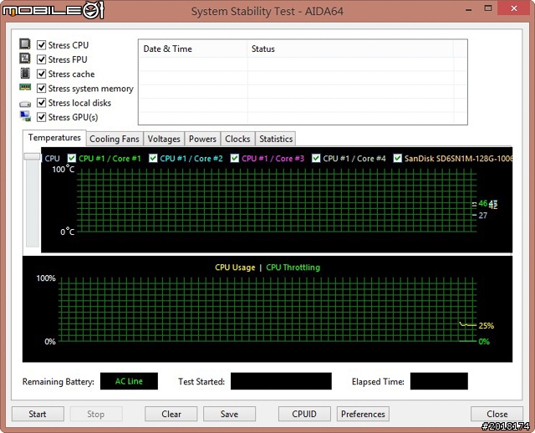The width and height of the screenshot is (535, 433).
Task: Switch to the Clocks tab
Action: [237, 139]
